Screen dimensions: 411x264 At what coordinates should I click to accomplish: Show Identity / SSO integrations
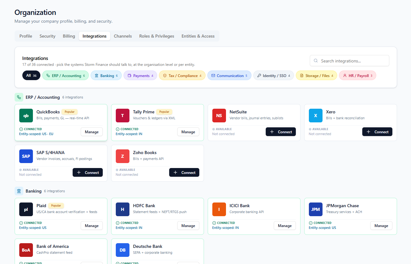(273, 75)
